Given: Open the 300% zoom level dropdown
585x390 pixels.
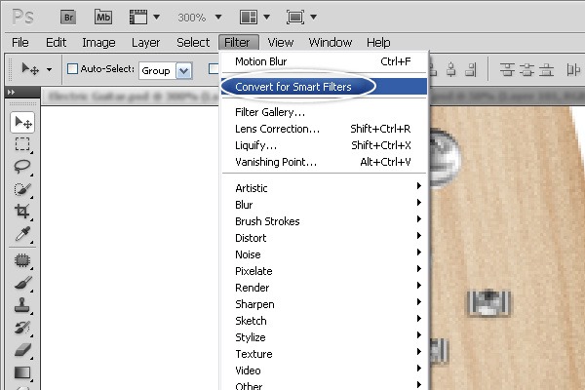Looking at the screenshot, I should [218, 17].
